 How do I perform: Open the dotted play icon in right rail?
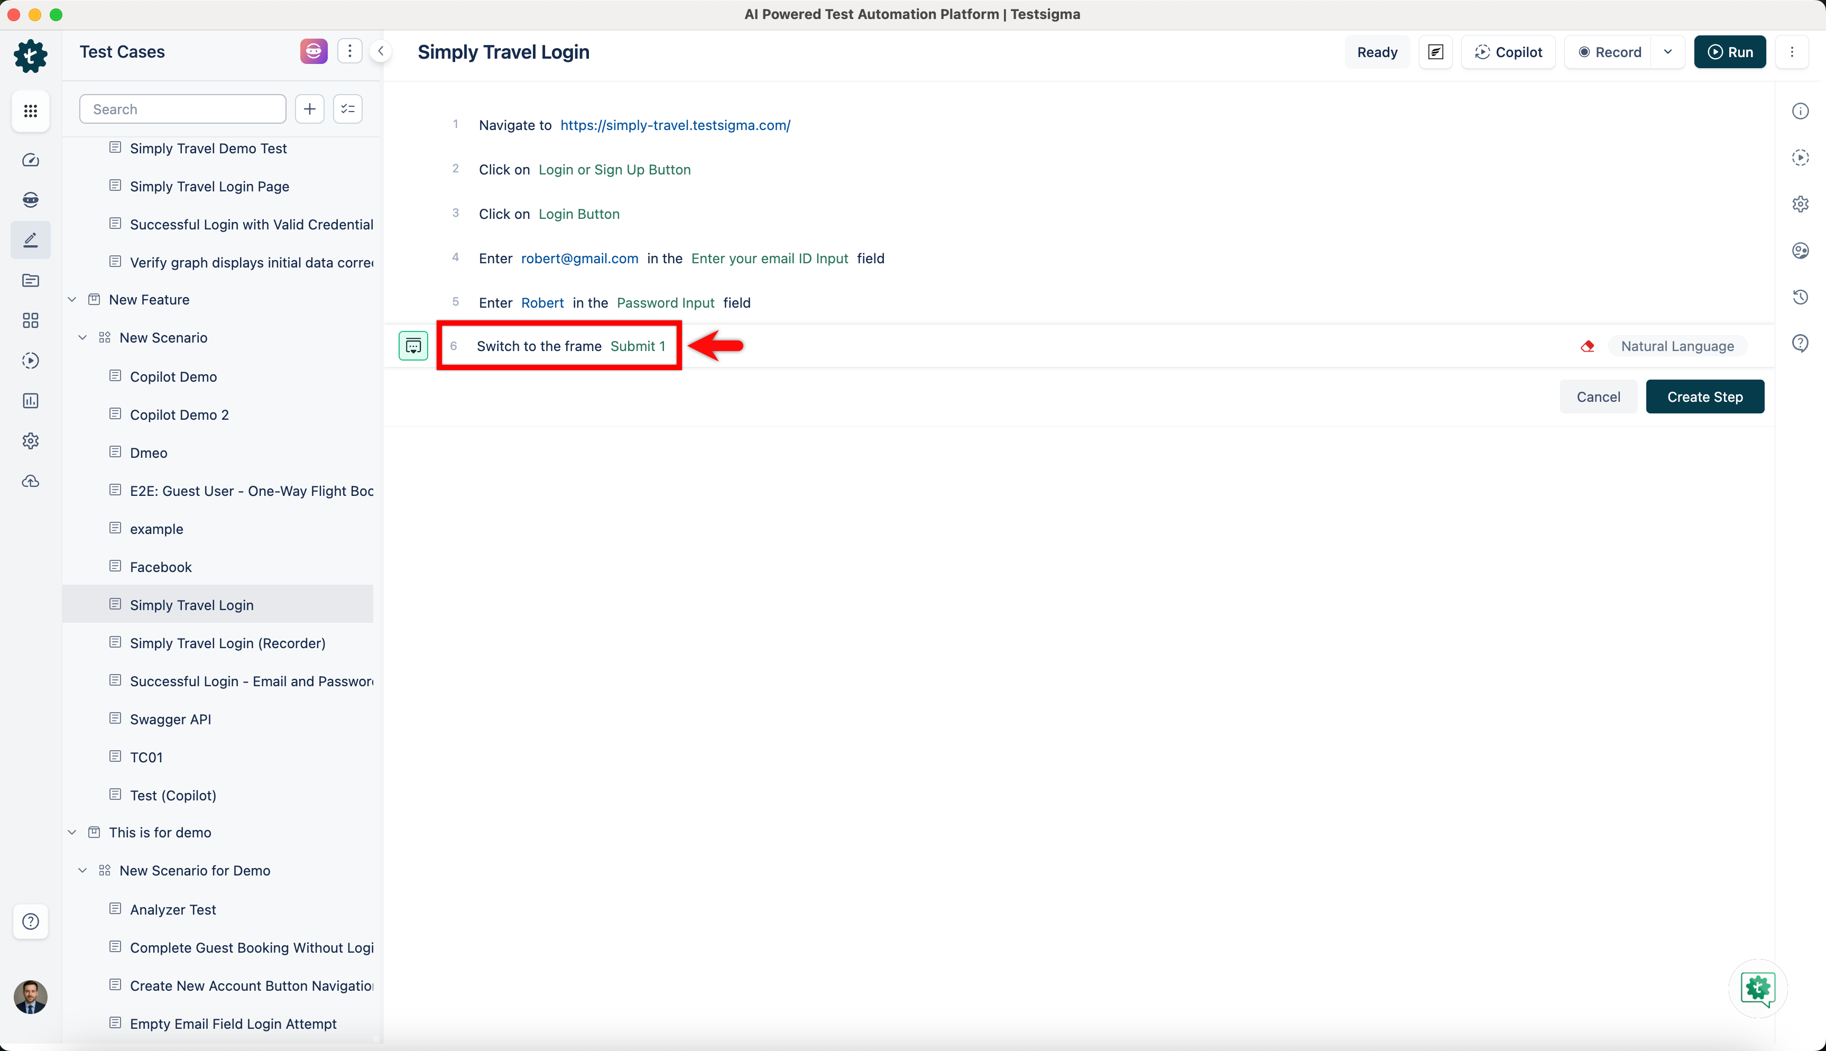click(x=1801, y=158)
